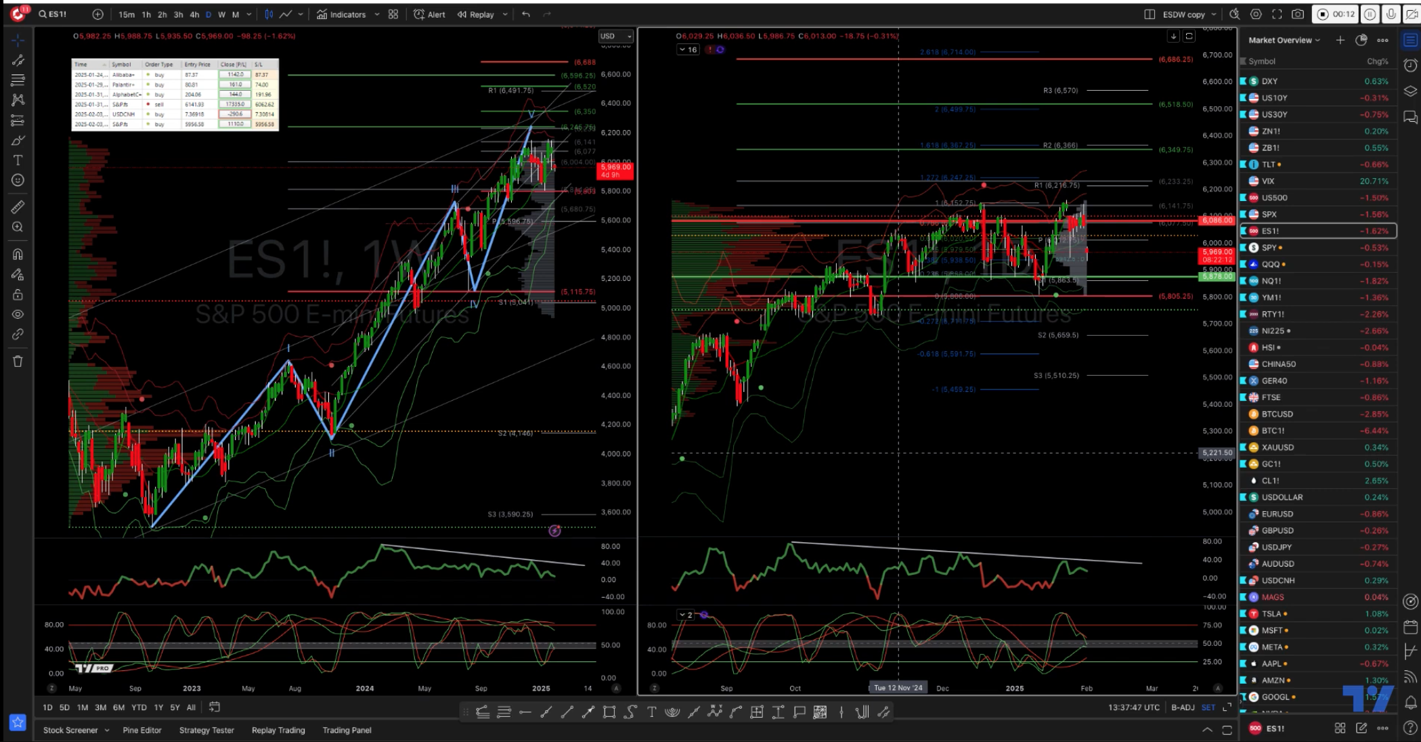Create a new Alert
The width and height of the screenshot is (1421, 742).
(x=430, y=14)
